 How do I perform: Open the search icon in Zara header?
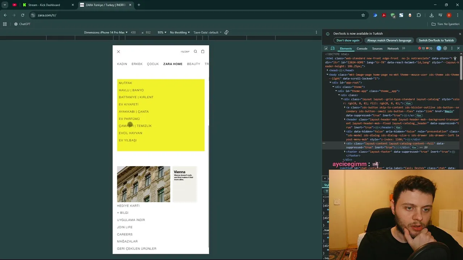(x=195, y=51)
